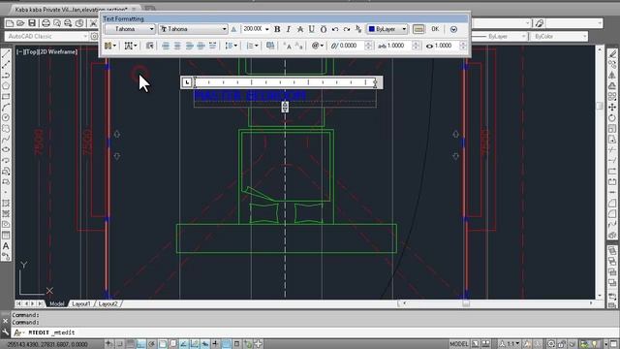Click the stack fraction icon

point(358,29)
